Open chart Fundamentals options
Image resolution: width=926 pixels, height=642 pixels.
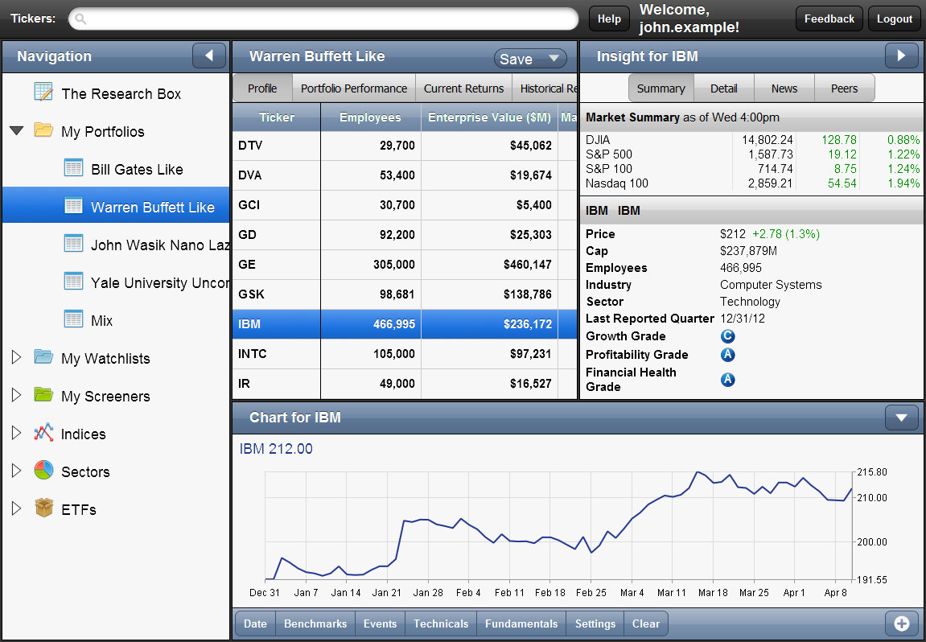521,623
